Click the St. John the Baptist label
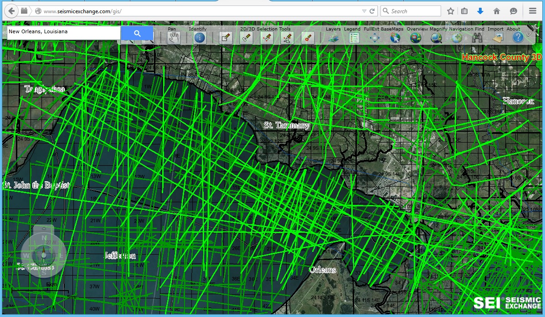 coord(36,185)
